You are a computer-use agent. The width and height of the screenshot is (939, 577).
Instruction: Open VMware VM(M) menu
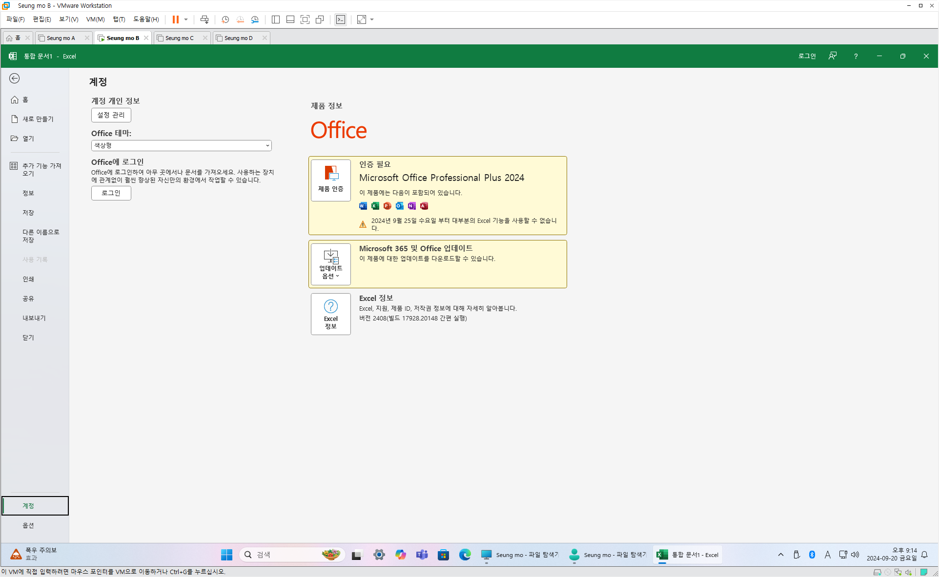point(95,20)
